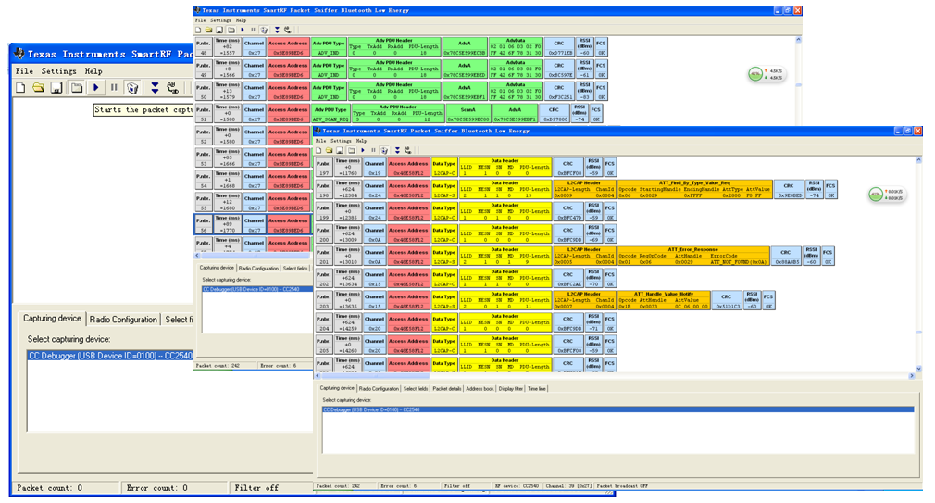Open File menu in top middle window
935x503 pixels.
[200, 20]
